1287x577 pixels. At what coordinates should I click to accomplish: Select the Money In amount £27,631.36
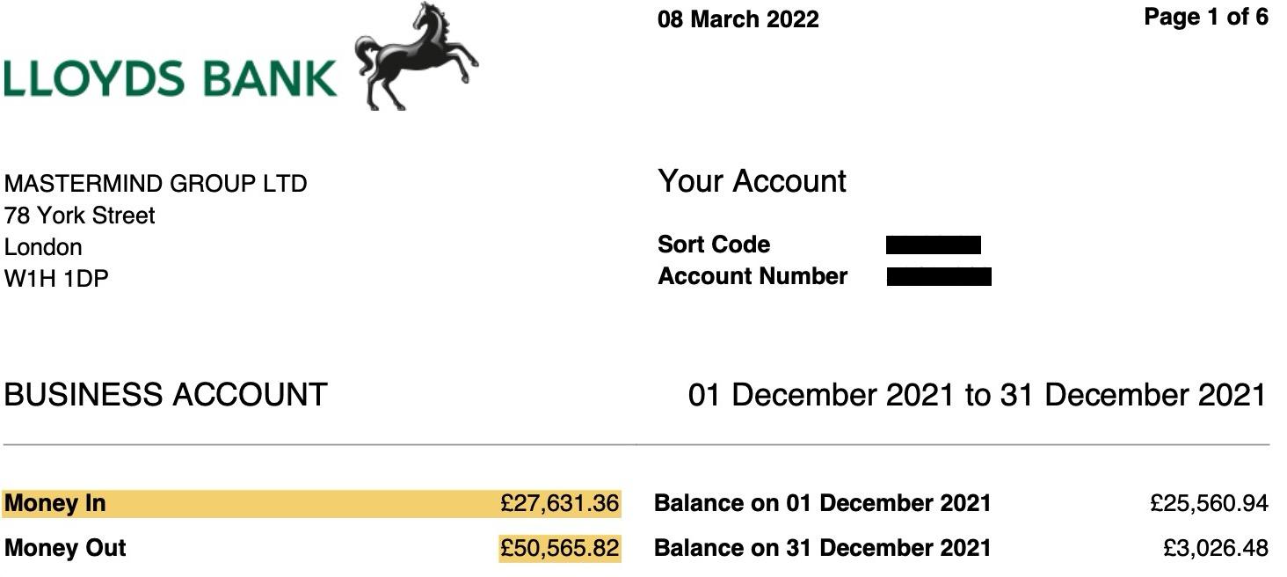559,504
